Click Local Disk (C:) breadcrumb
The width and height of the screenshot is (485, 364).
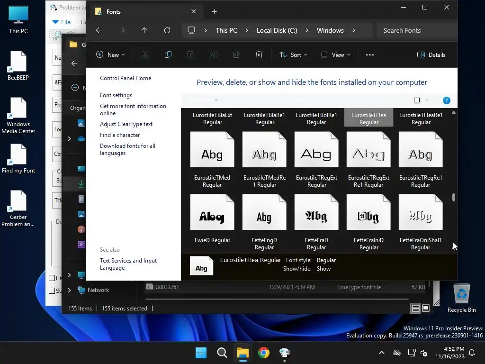[x=277, y=30]
